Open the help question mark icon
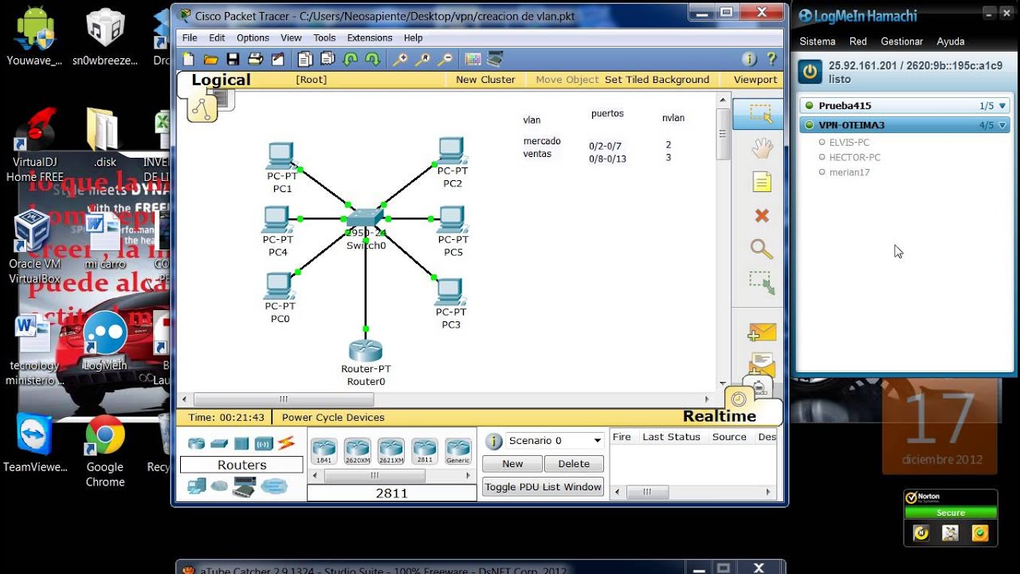Screen dimensions: 1020x574 click(771, 59)
